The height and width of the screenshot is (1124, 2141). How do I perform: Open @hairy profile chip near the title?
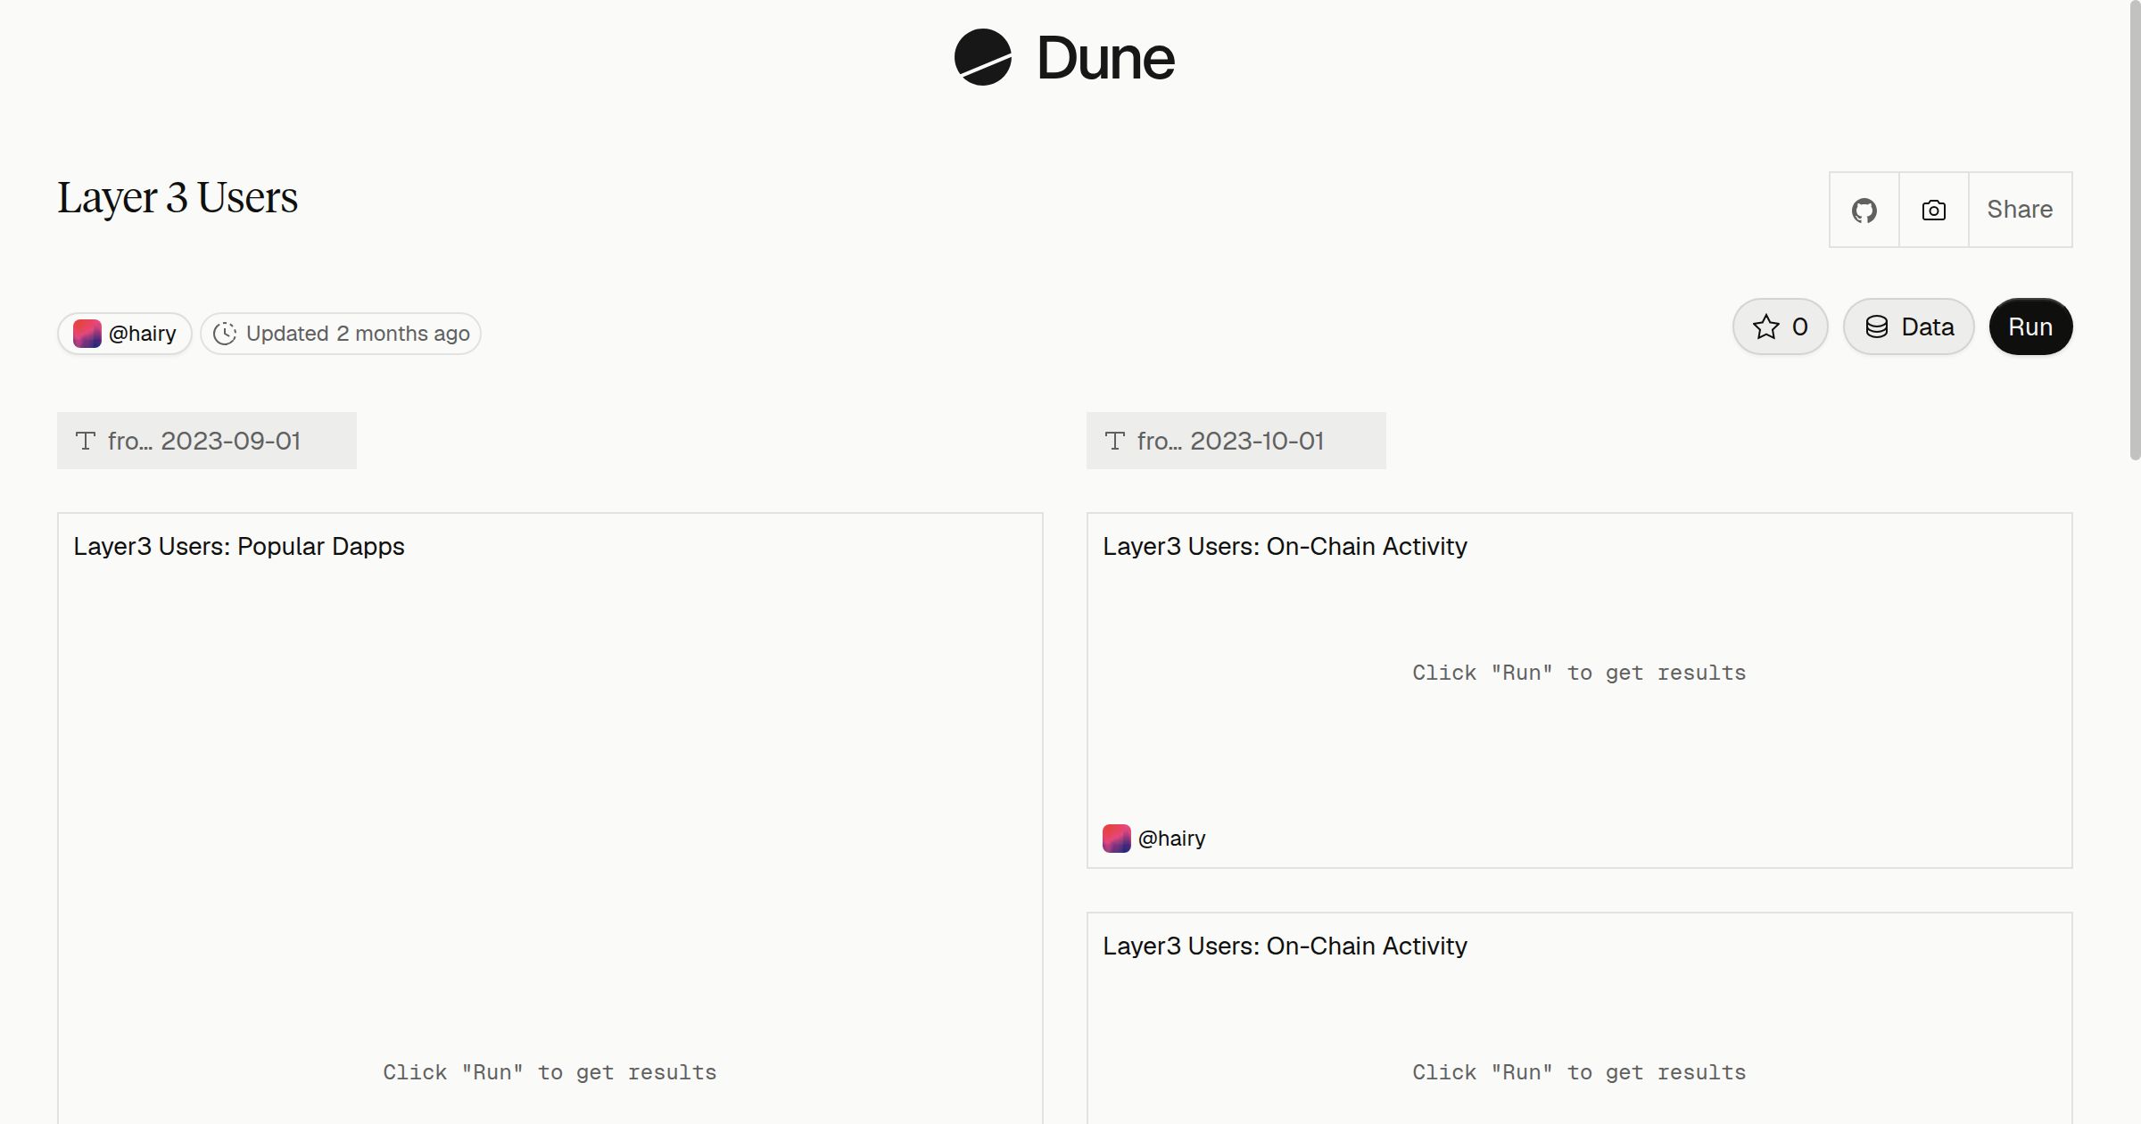pyautogui.click(x=125, y=334)
